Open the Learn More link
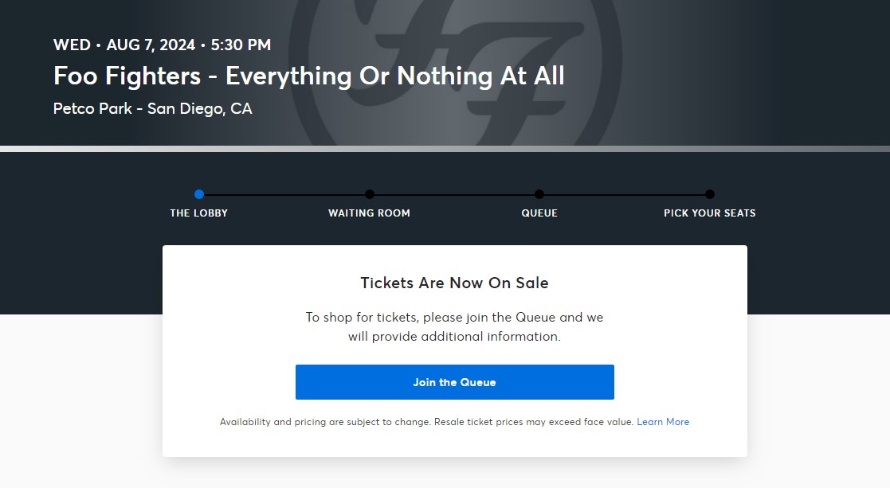 663,422
